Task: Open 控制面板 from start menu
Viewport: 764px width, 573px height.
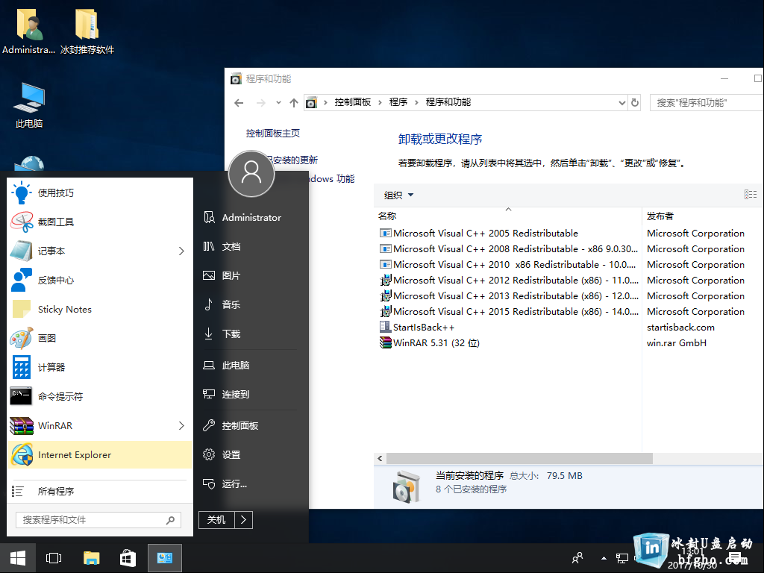Action: coord(250,426)
